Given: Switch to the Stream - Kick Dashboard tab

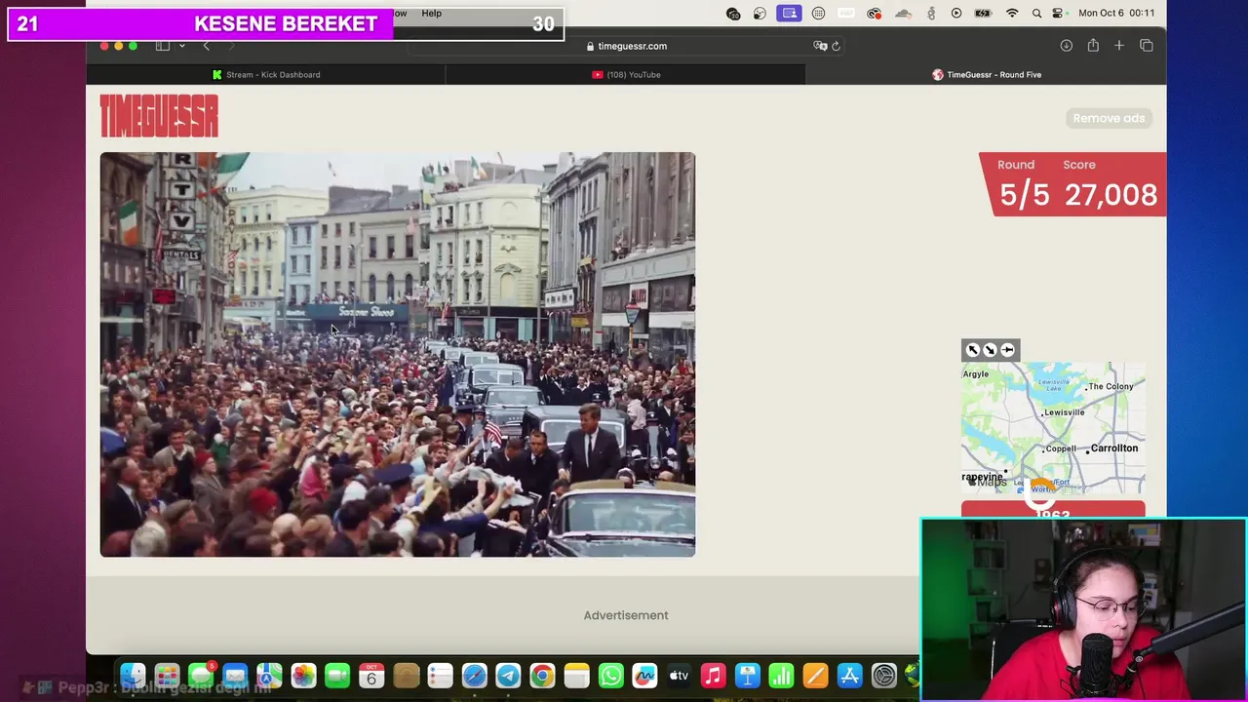Looking at the screenshot, I should tap(266, 74).
